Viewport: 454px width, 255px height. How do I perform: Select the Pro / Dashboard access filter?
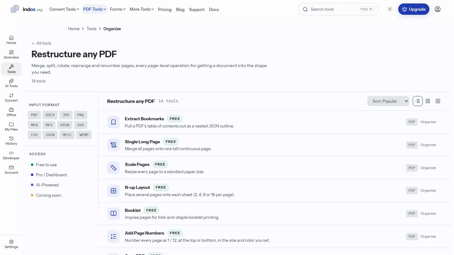pyautogui.click(x=49, y=175)
